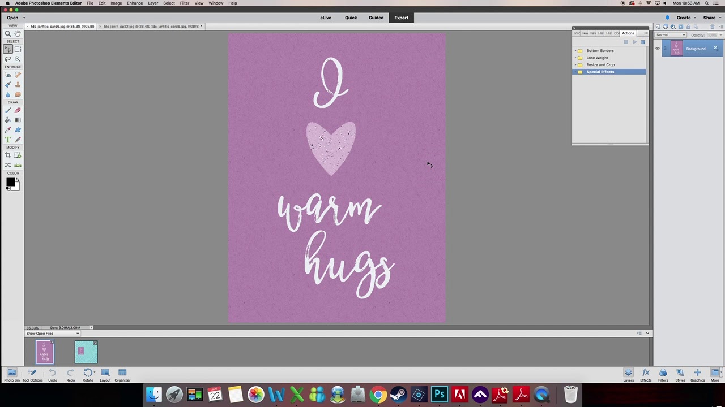Switch to the eLive tab
Image resolution: width=725 pixels, height=407 pixels.
[x=326, y=18]
